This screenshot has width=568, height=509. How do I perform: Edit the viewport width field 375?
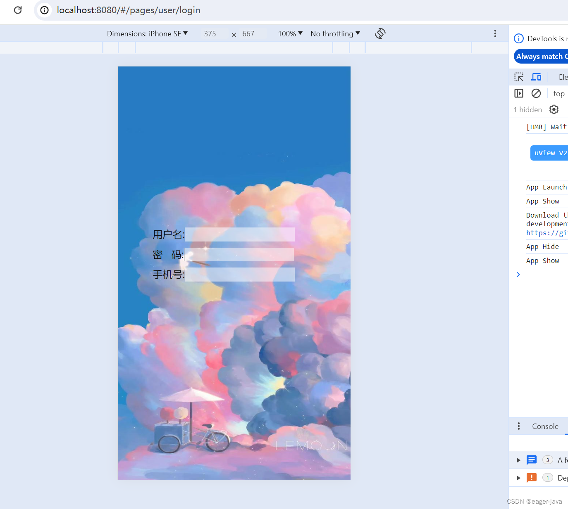(210, 34)
